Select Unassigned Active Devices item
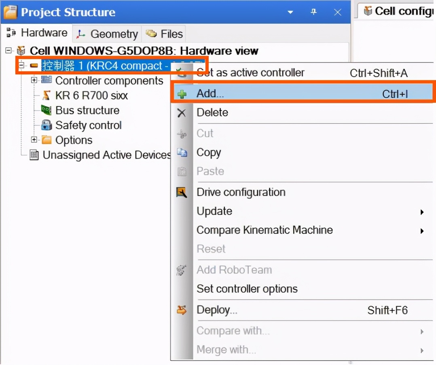 107,155
